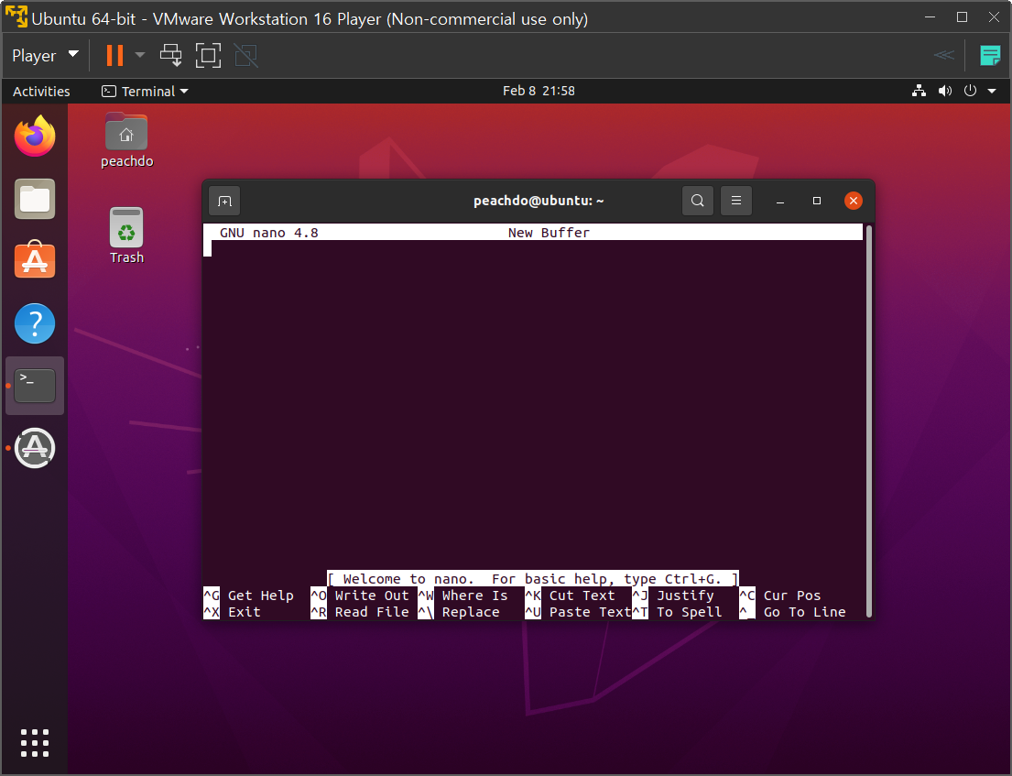Maximize the terminal window
1012x776 pixels.
816,201
